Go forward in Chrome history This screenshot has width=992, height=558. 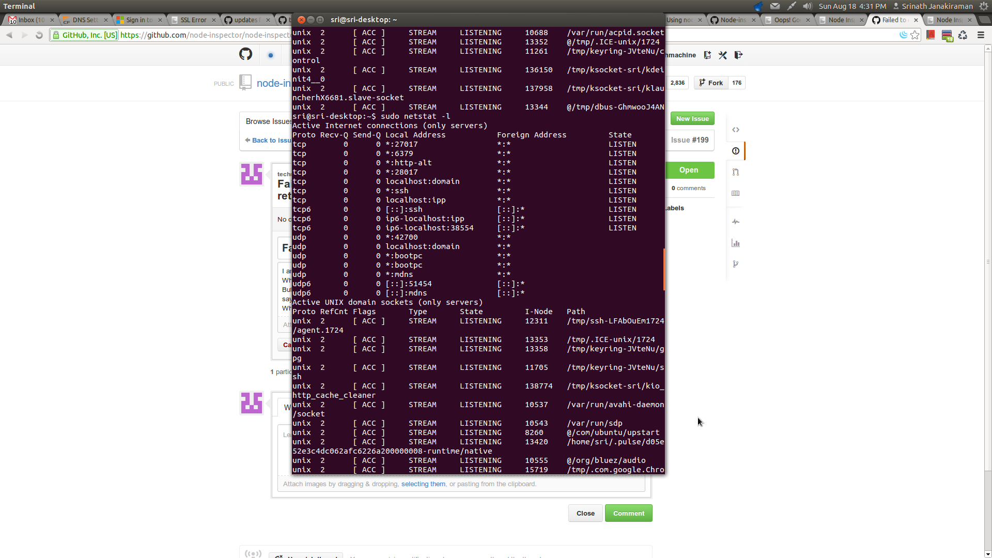[24, 35]
